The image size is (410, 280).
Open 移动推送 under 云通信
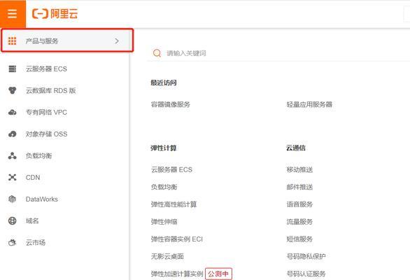coord(299,169)
